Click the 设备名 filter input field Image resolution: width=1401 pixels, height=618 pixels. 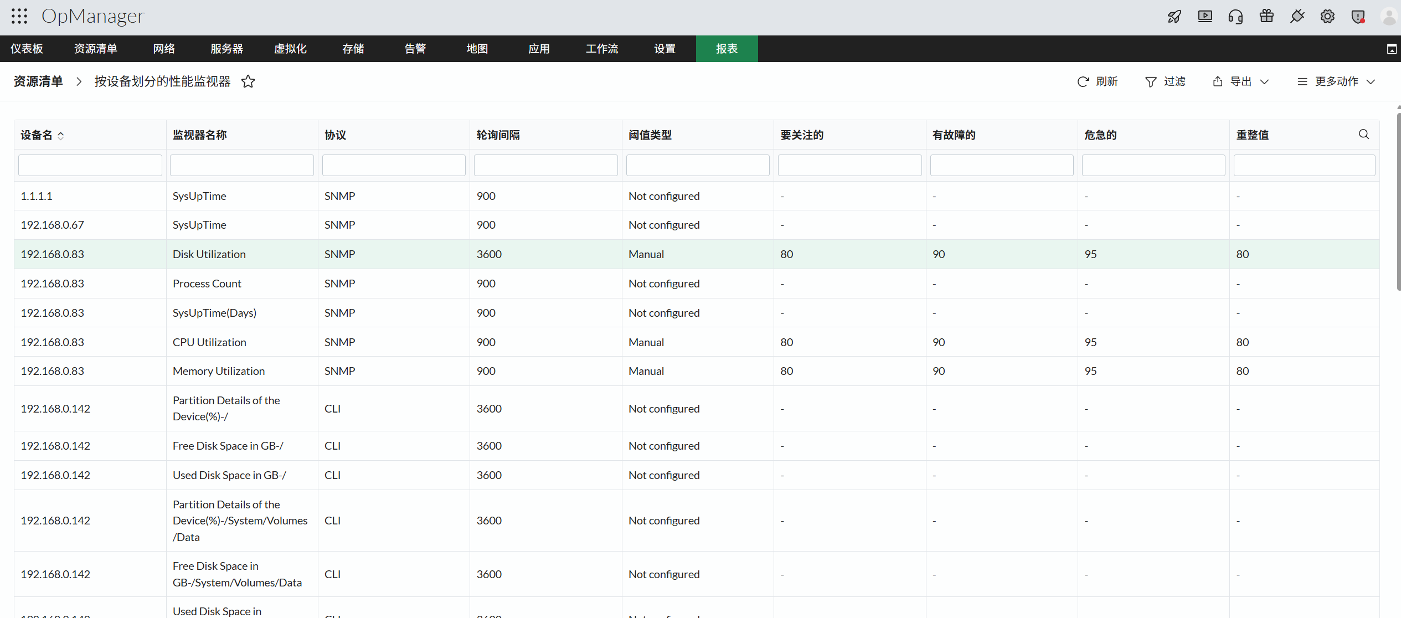(90, 166)
